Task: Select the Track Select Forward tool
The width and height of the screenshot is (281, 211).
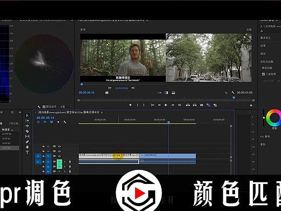Action: (27, 121)
